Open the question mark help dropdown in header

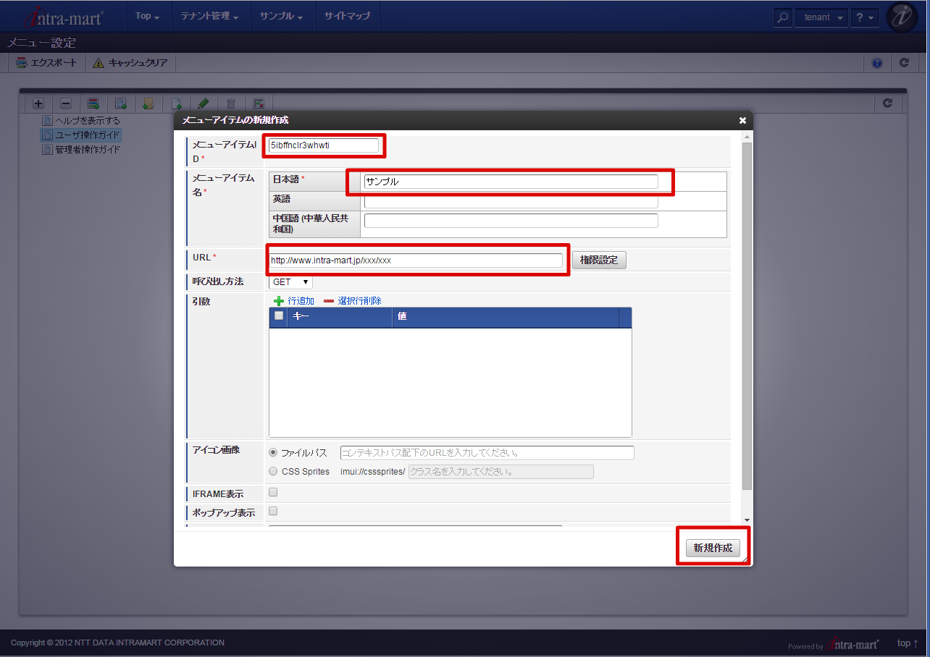point(865,17)
